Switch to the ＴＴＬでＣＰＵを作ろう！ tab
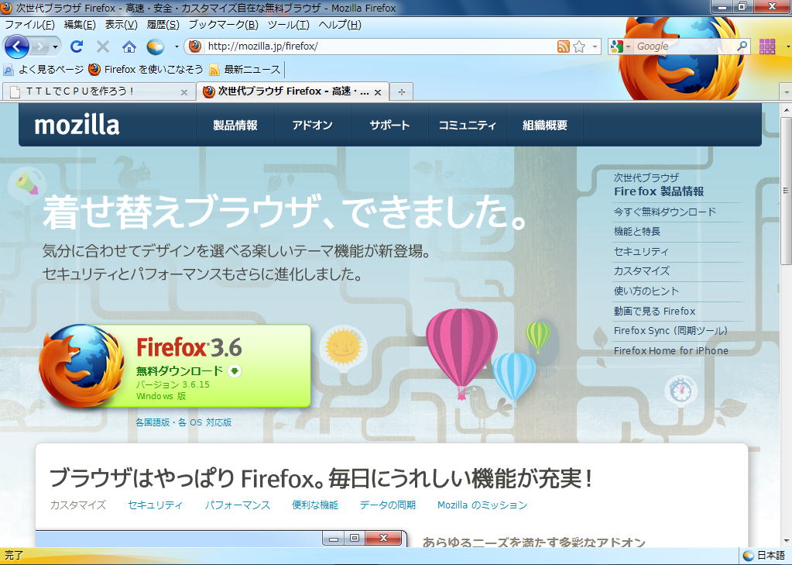Image resolution: width=792 pixels, height=565 pixels. [99, 91]
